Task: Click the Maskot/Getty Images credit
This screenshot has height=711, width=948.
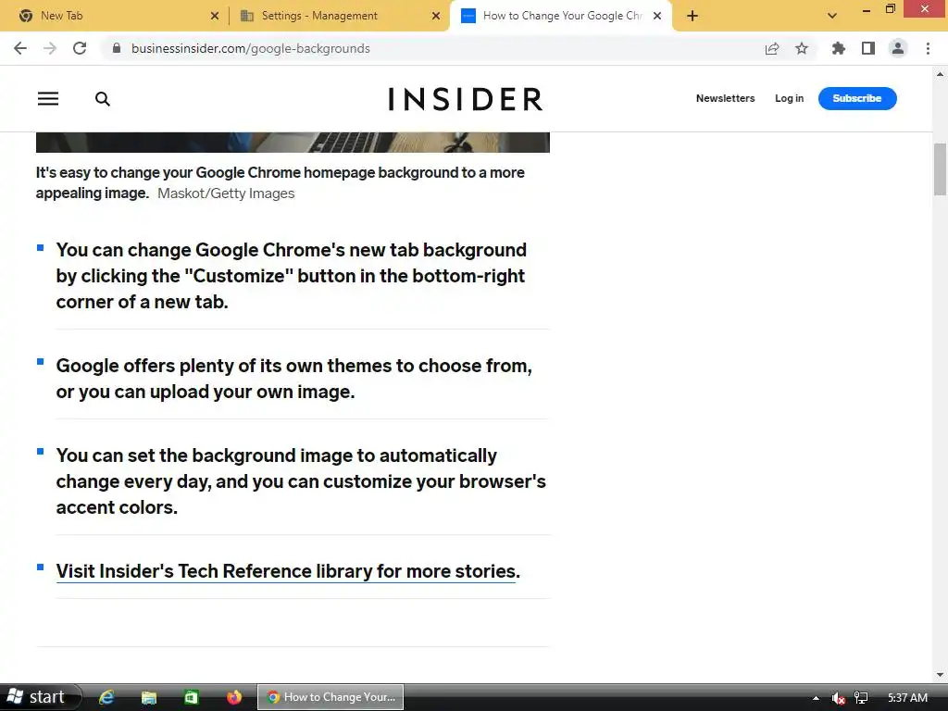Action: tap(226, 193)
